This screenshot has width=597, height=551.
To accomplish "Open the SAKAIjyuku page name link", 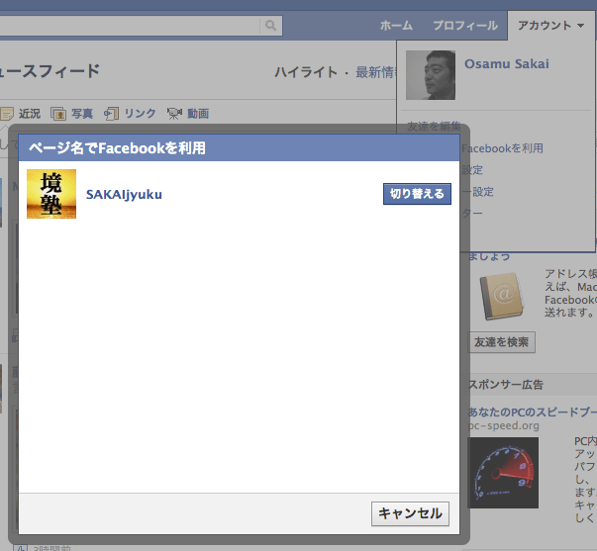I will point(124,195).
